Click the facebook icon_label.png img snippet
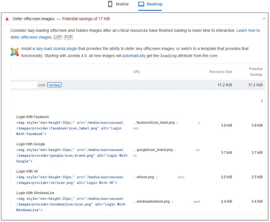 pyautogui.click(x=70, y=128)
